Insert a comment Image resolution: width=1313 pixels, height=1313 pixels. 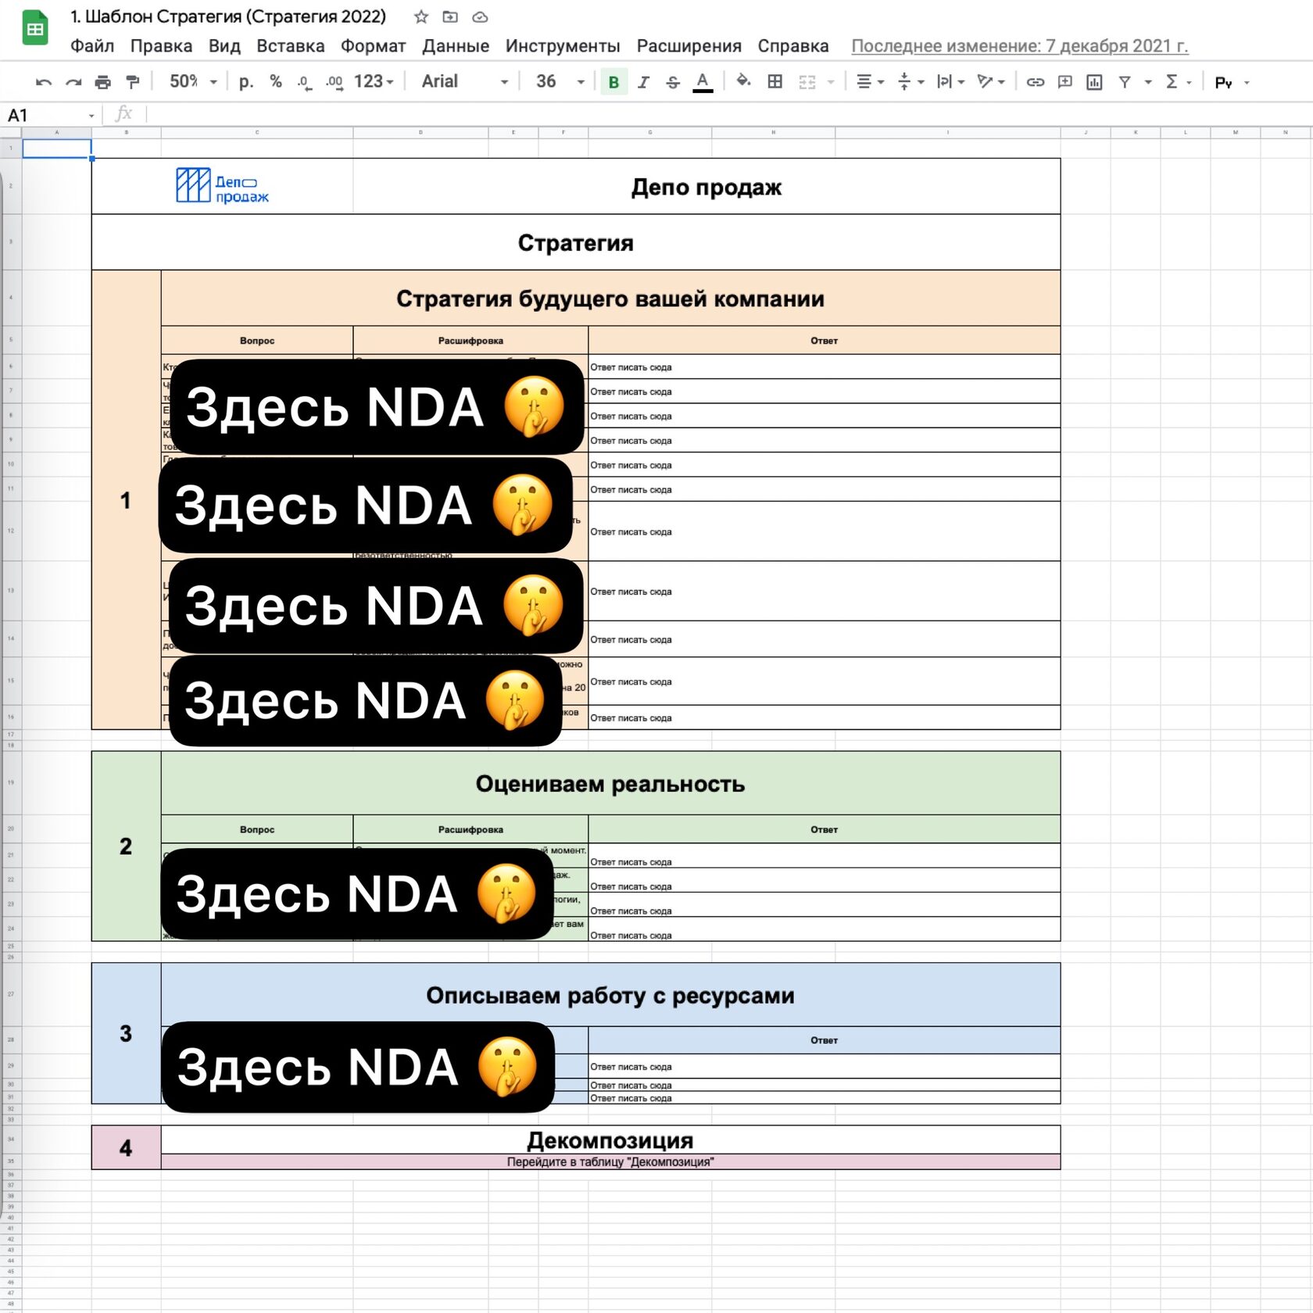coord(1064,81)
